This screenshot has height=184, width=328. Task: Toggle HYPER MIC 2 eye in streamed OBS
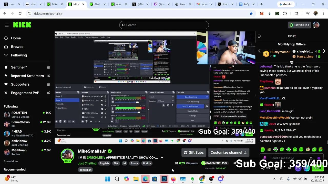(x=102, y=105)
